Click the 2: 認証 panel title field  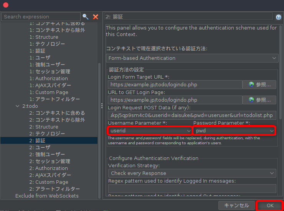(x=189, y=16)
